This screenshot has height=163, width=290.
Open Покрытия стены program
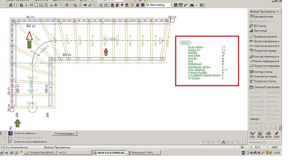(263, 81)
